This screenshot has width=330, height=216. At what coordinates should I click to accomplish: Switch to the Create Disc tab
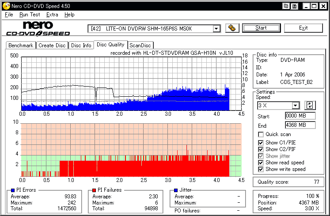click(52, 45)
